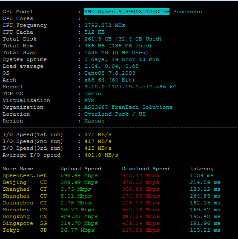Click Tokyo download speed 167.88 Mbps
The width and height of the screenshot is (238, 239).
point(141,230)
